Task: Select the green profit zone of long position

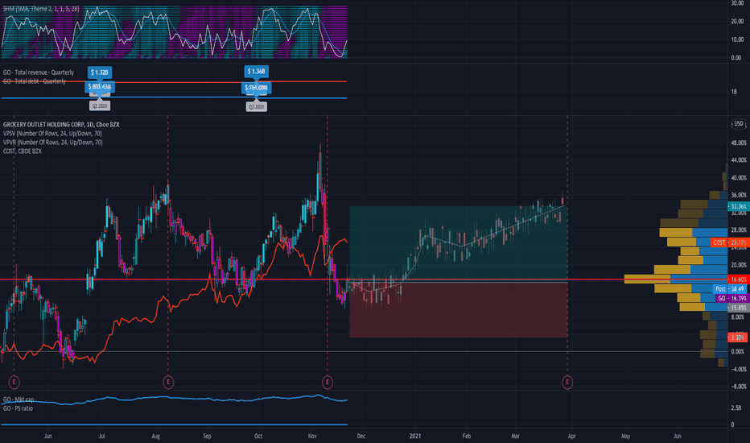Action: point(458,242)
